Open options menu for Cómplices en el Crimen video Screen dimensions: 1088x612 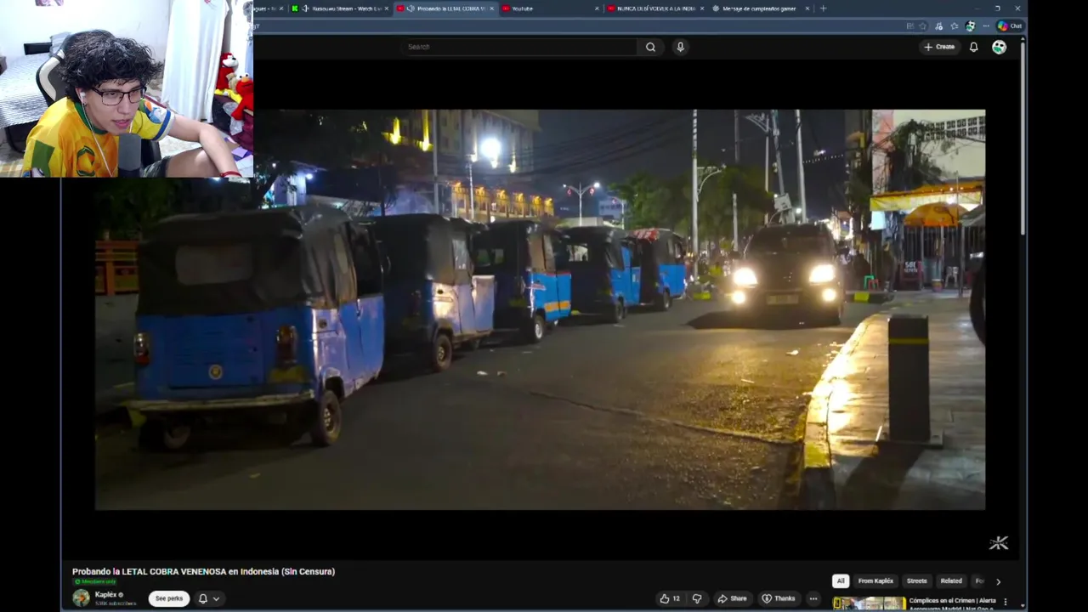[1006, 603]
